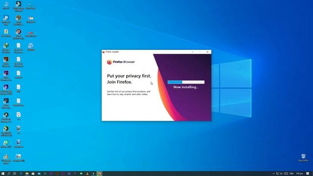Click the Firefox installer progress bar
This screenshot has height=176, width=313.
(186, 82)
